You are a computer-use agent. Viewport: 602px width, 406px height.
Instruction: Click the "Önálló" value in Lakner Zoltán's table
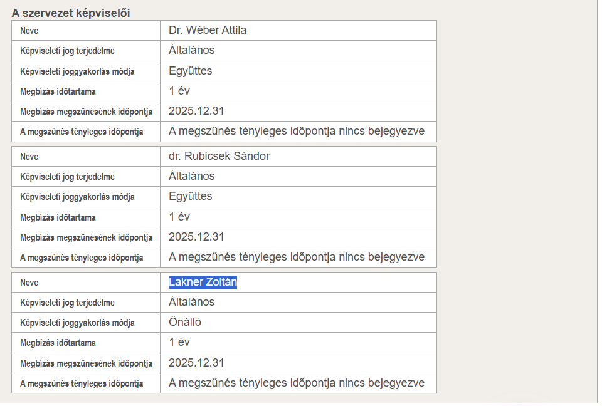pos(185,322)
